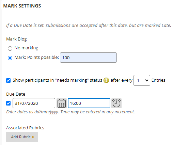The height and width of the screenshot is (145, 173).
Task: Open the Due Date calendar picker icon
Action: click(62, 103)
